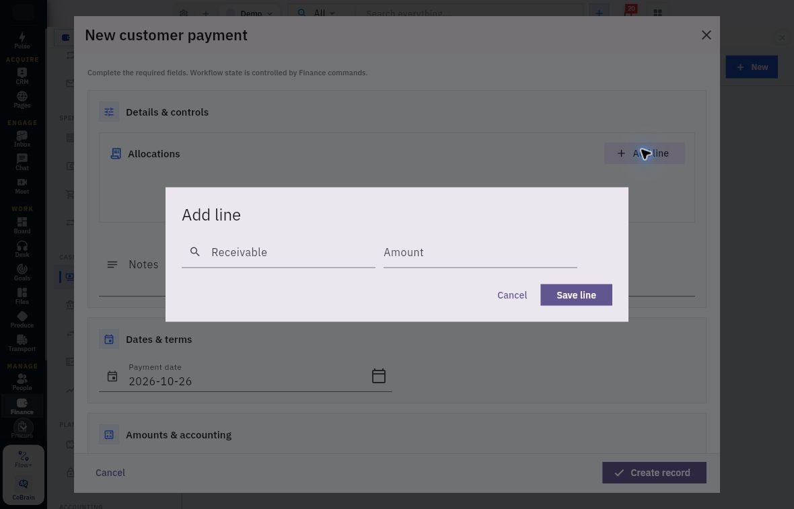This screenshot has width=794, height=509.
Task: Close the New customer payment dialog
Action: coord(707,35)
